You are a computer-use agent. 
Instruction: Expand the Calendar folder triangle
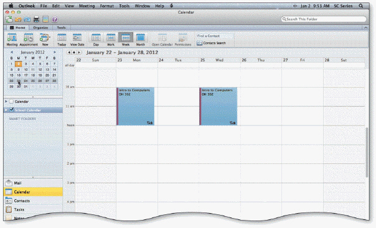tap(6, 102)
